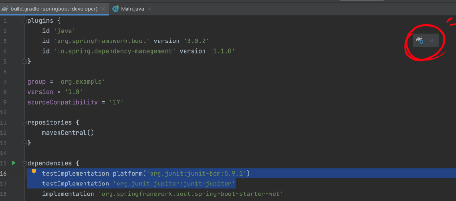Viewport: 456px width, 201px height.
Task: Click the plugins block end fold marker
Action: coord(25,61)
